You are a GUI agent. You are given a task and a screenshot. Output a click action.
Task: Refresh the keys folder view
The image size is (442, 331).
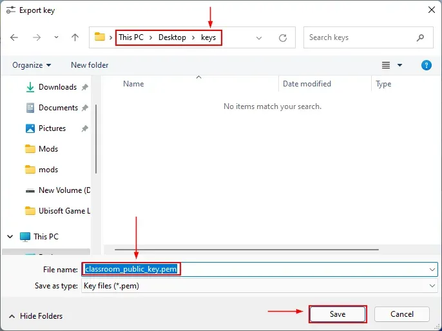click(x=282, y=38)
